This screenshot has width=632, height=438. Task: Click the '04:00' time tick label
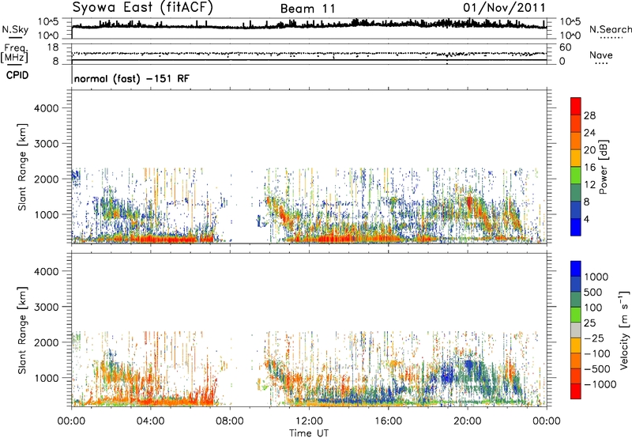click(x=150, y=421)
